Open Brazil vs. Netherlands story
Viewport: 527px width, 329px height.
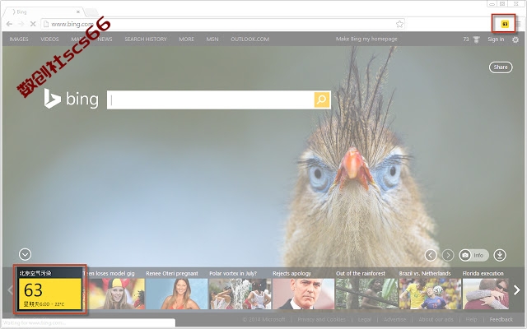pos(430,290)
